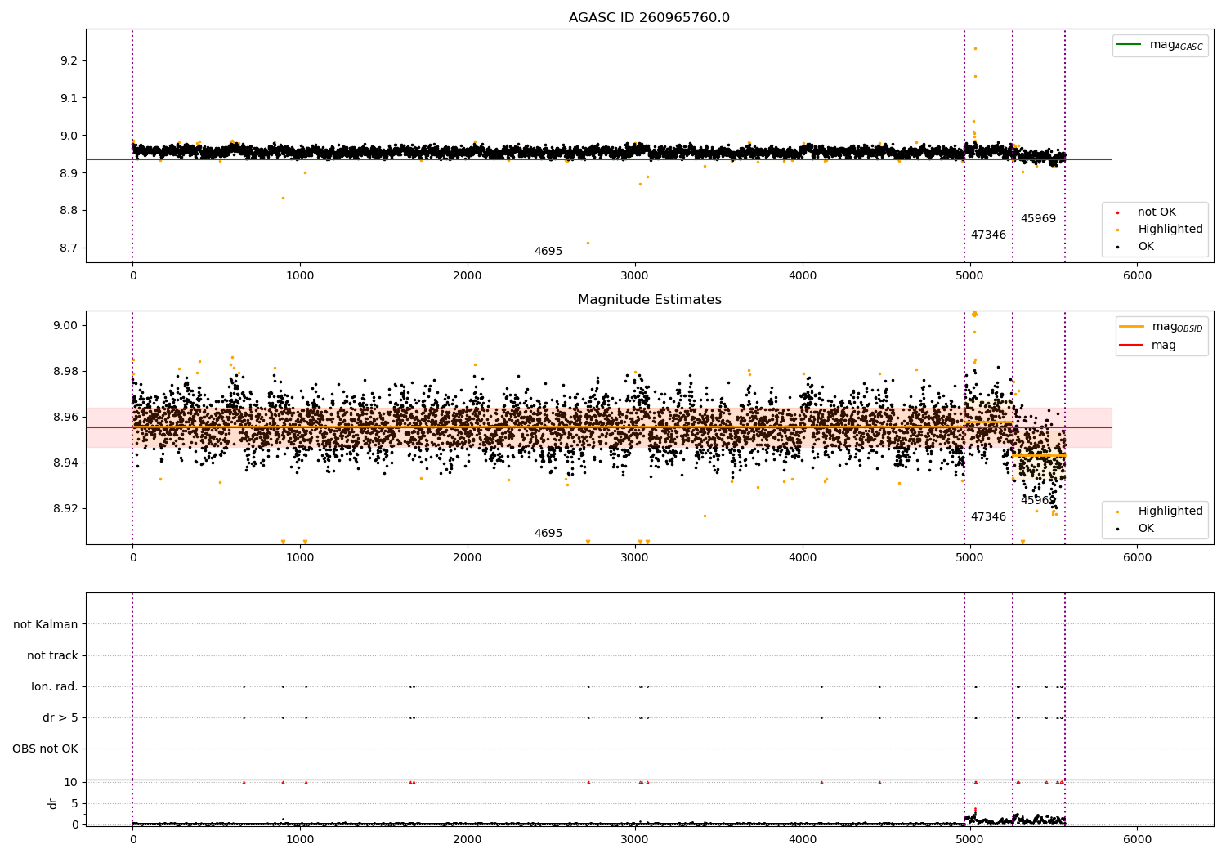Image resolution: width=1226 pixels, height=858 pixels.
Task: Click the 8.7 y-axis tick label
Action: click(68, 248)
